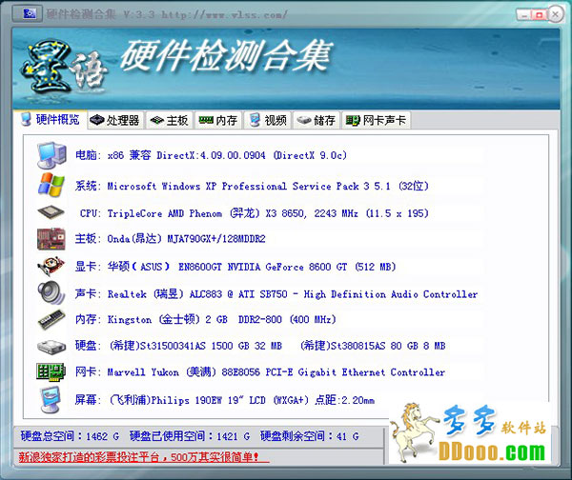This screenshot has height=480, width=572.
Task: Minimize the hardware detection window
Action: pos(524,15)
